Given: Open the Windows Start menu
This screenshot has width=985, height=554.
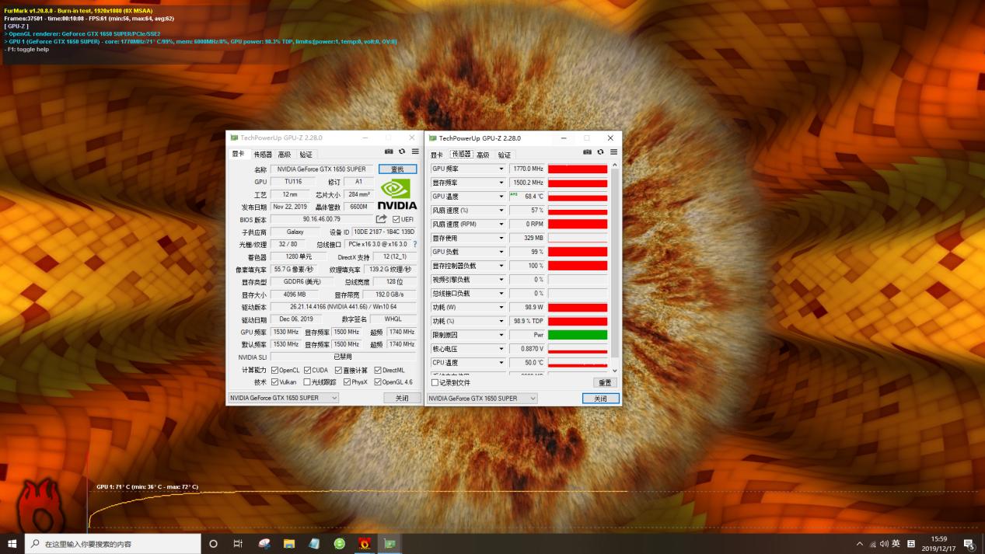Looking at the screenshot, I should pos(12,543).
